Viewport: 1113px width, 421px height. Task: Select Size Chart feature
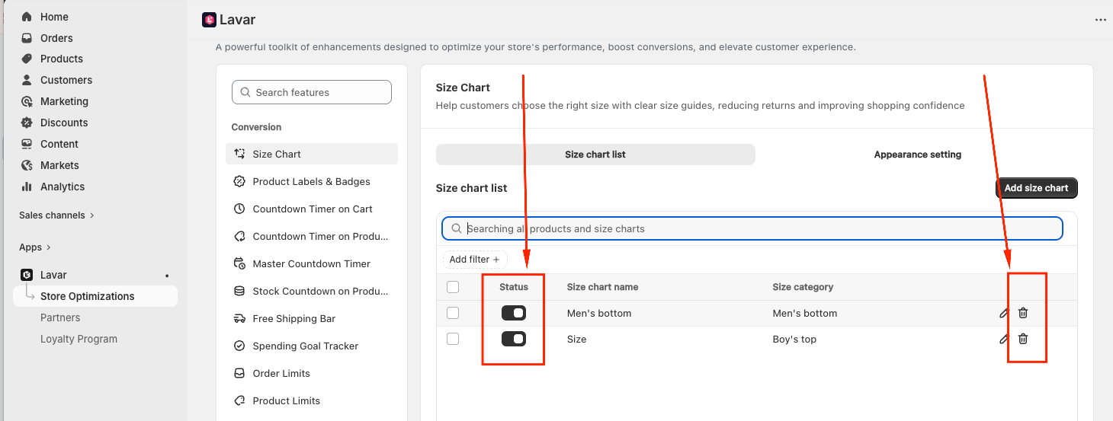click(312, 154)
